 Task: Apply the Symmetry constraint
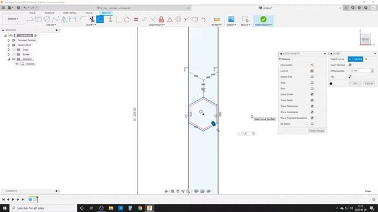point(195,19)
